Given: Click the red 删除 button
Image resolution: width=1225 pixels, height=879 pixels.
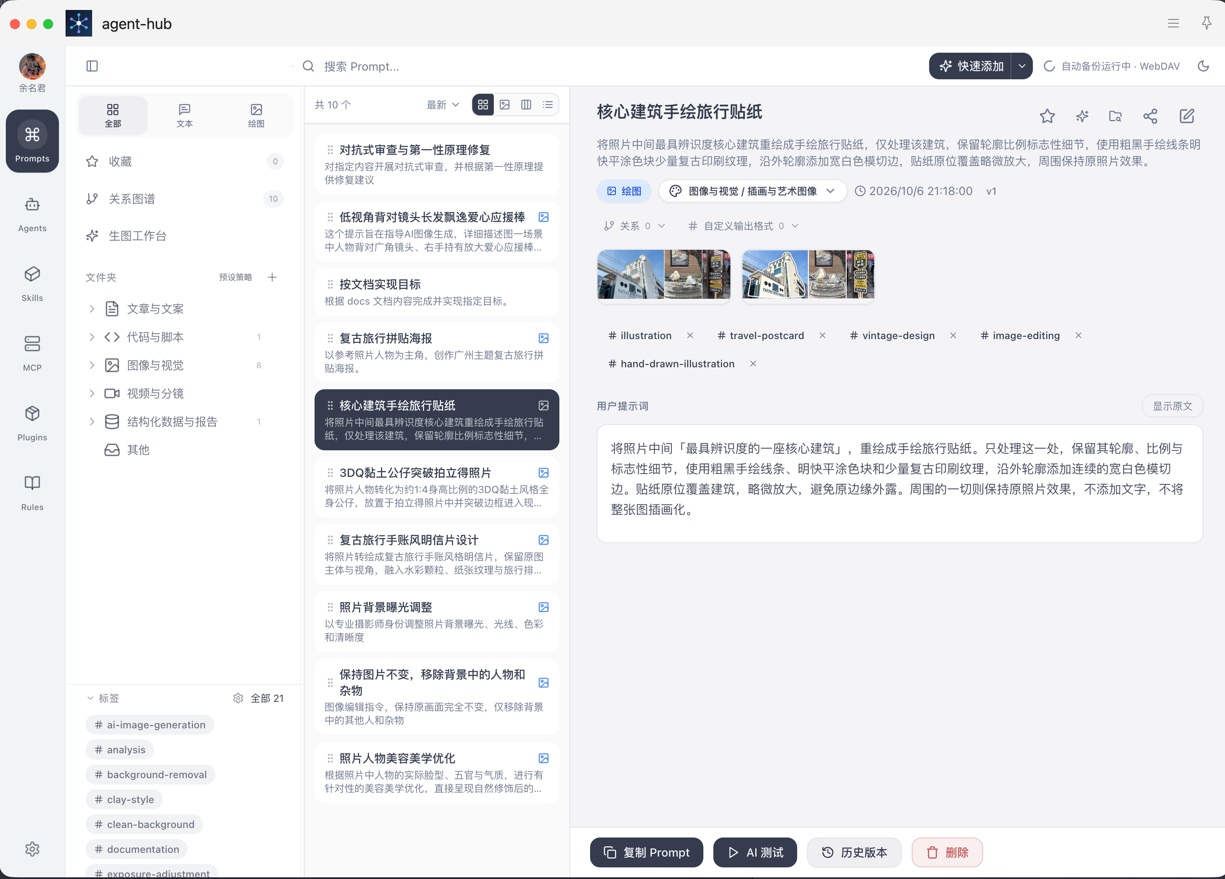Looking at the screenshot, I should 947,852.
